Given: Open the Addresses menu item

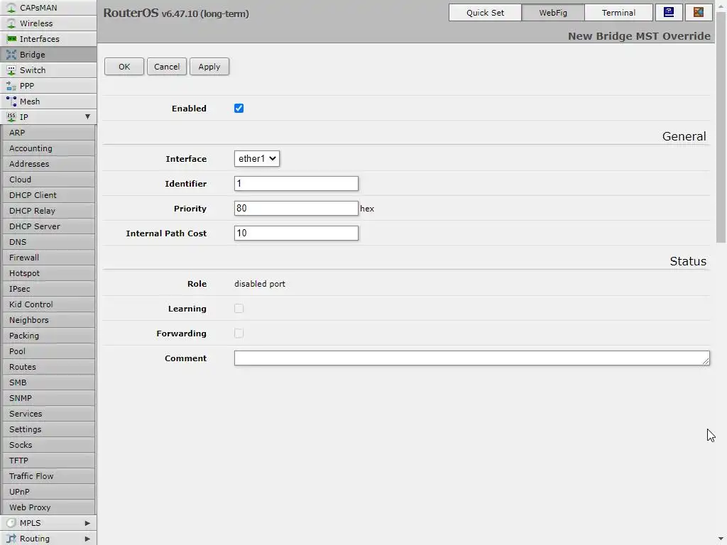Looking at the screenshot, I should [x=49, y=164].
